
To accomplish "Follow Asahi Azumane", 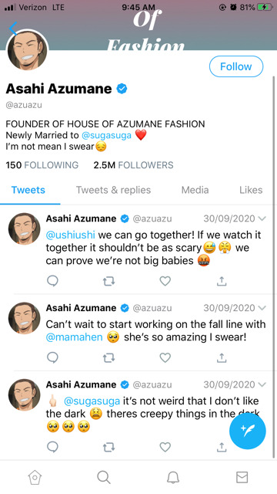I will click(236, 66).
